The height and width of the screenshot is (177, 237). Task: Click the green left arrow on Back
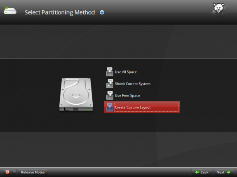click(x=197, y=172)
